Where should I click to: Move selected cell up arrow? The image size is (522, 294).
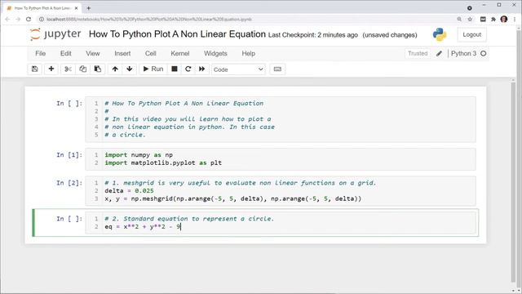click(x=115, y=69)
